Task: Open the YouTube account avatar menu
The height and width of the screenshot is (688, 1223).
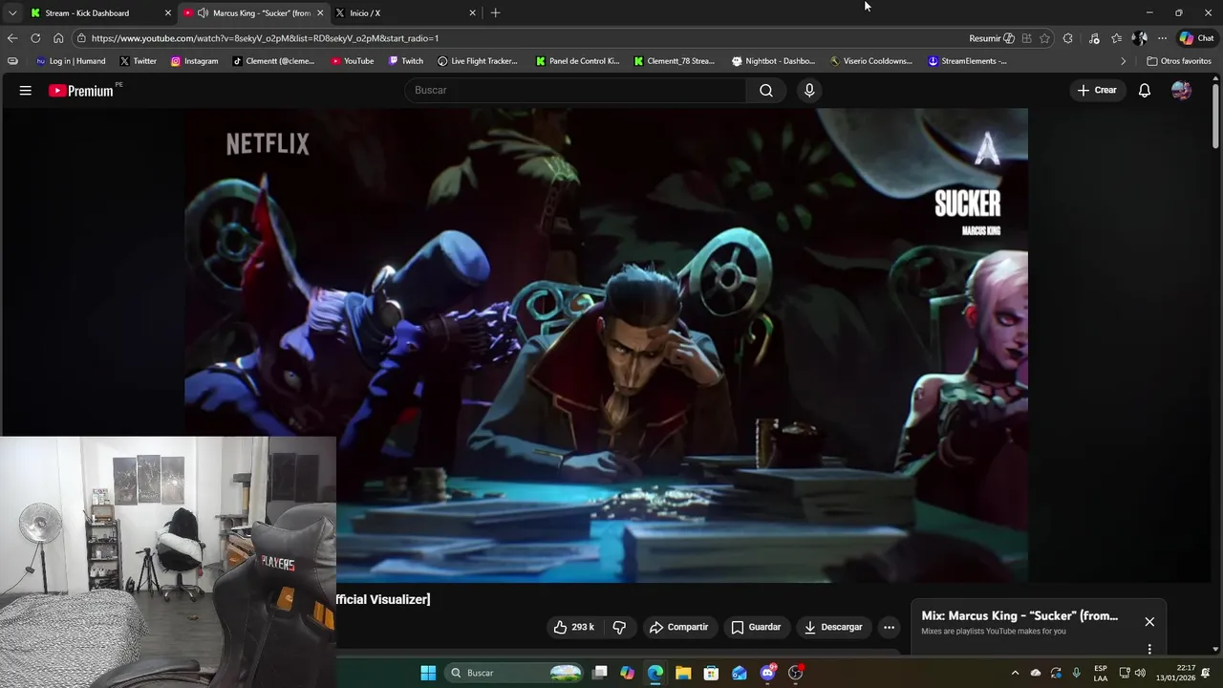Action: pos(1181,91)
